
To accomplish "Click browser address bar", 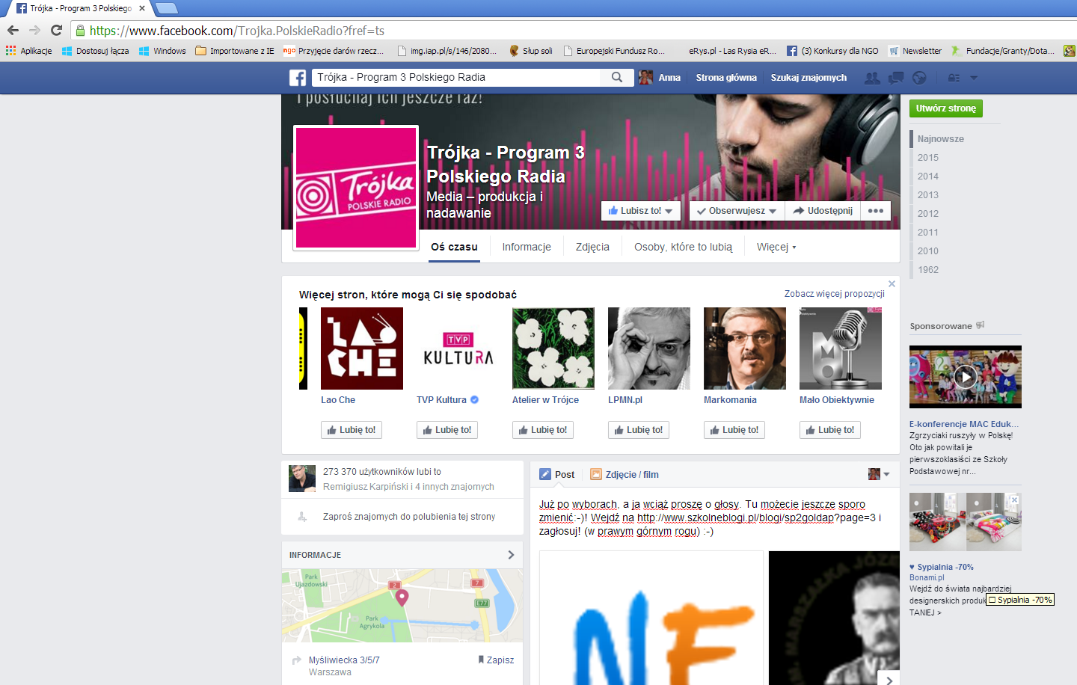I will click(572, 31).
